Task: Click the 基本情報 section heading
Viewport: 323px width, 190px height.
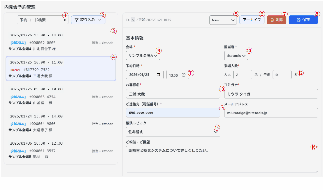Action: [x=135, y=38]
